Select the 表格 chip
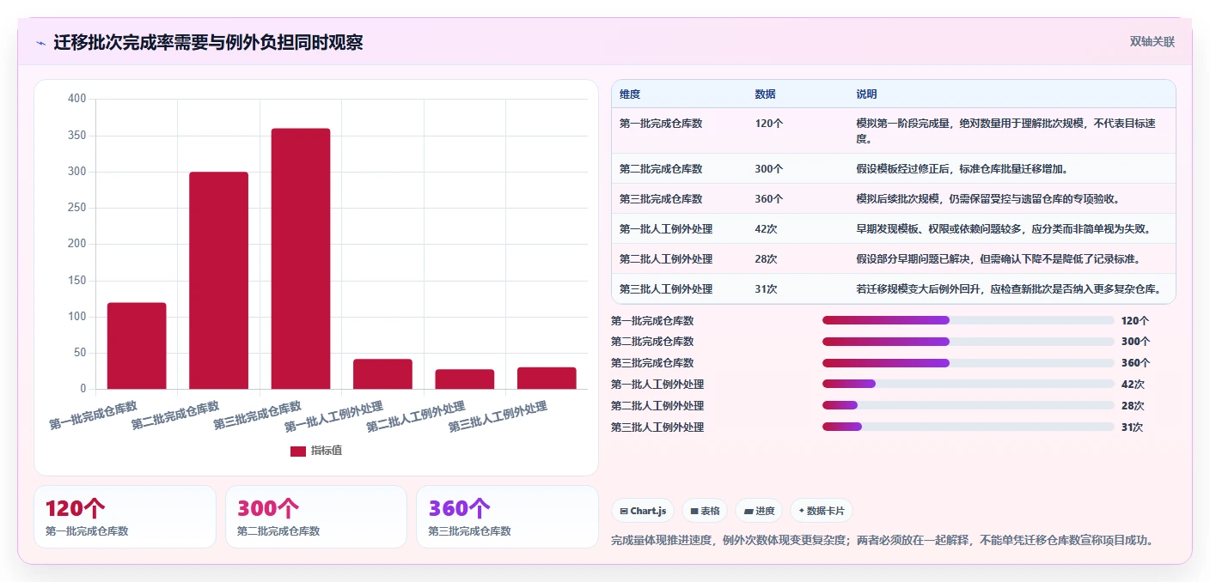Viewport: 1210px width, 582px height. [x=705, y=511]
